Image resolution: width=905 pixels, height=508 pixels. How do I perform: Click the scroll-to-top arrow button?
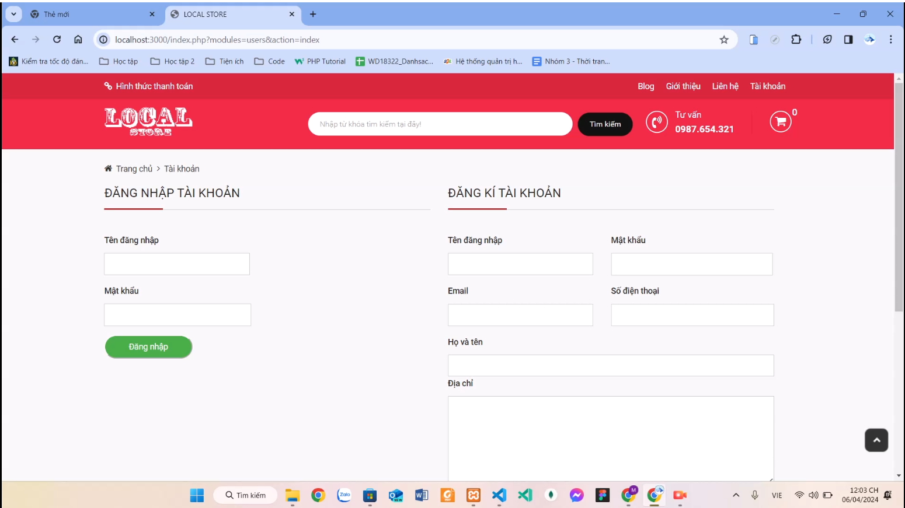coord(876,440)
